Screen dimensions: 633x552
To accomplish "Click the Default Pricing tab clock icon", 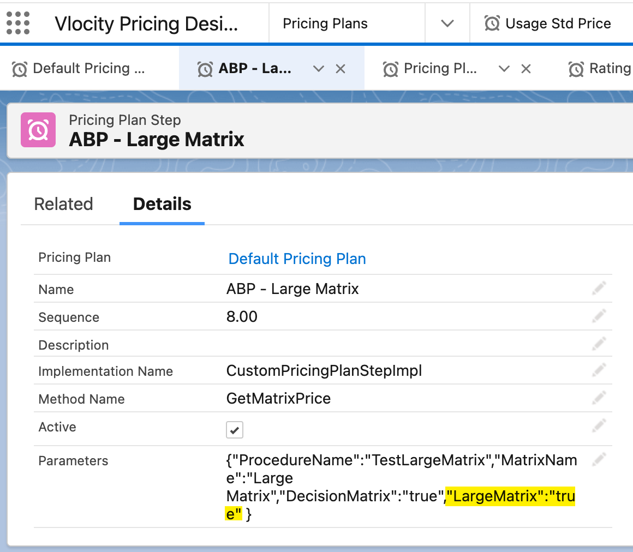I will coord(20,69).
